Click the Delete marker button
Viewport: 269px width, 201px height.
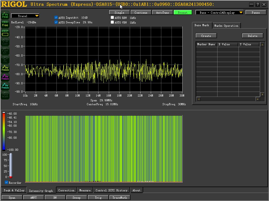[x=252, y=36]
